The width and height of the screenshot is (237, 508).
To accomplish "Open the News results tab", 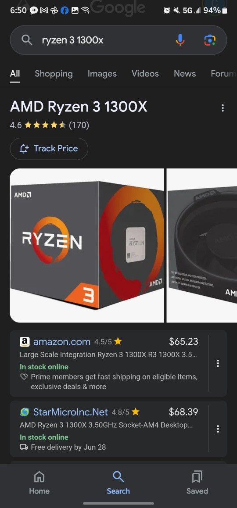I will 185,74.
